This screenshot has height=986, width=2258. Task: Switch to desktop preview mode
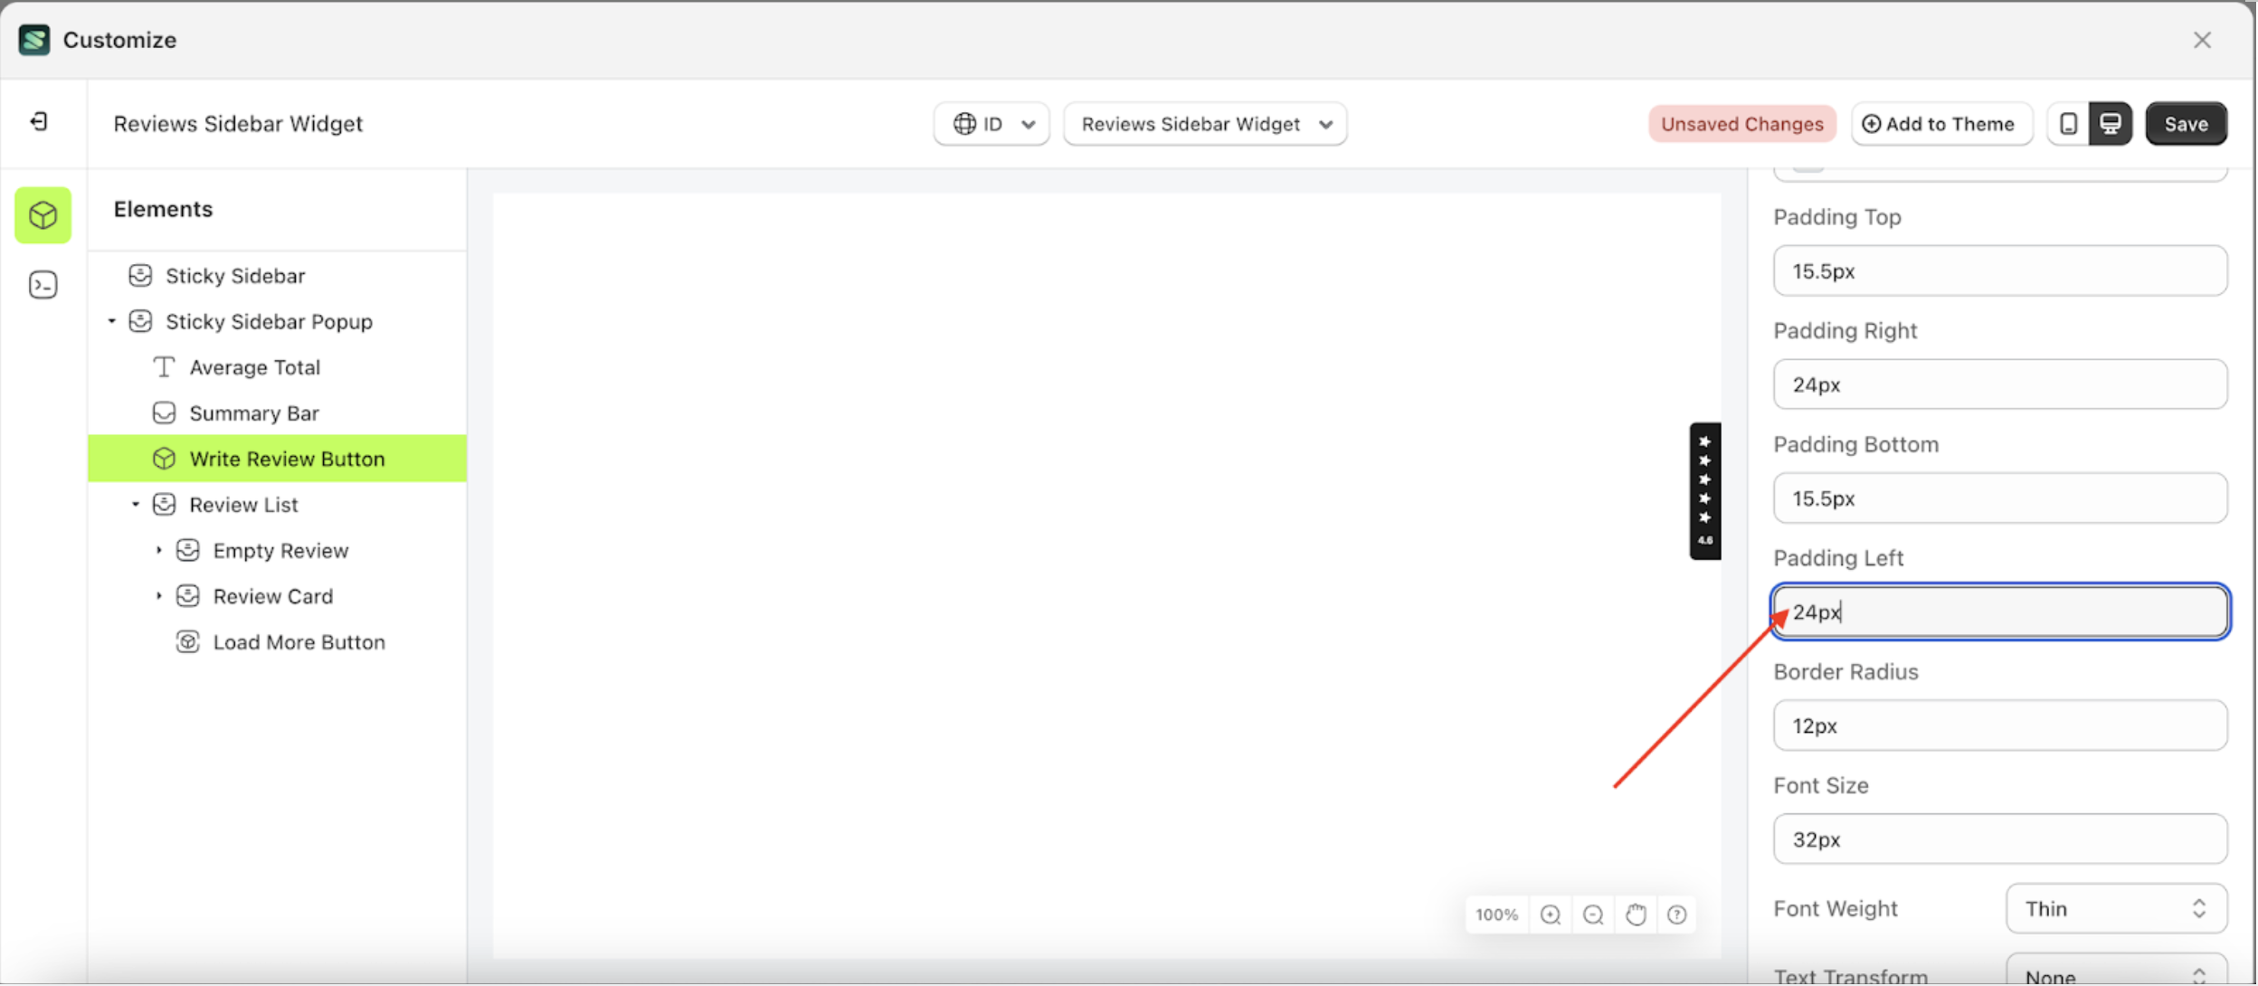[2109, 124]
